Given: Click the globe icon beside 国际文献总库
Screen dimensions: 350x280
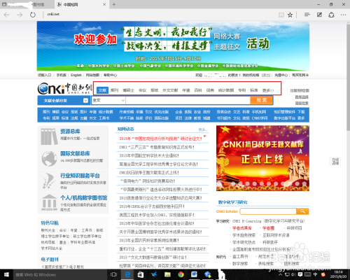Looking at the screenshot, I should (x=49, y=158).
